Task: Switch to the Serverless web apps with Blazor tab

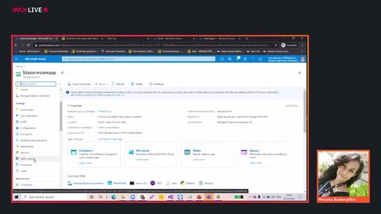Action: tap(82, 39)
